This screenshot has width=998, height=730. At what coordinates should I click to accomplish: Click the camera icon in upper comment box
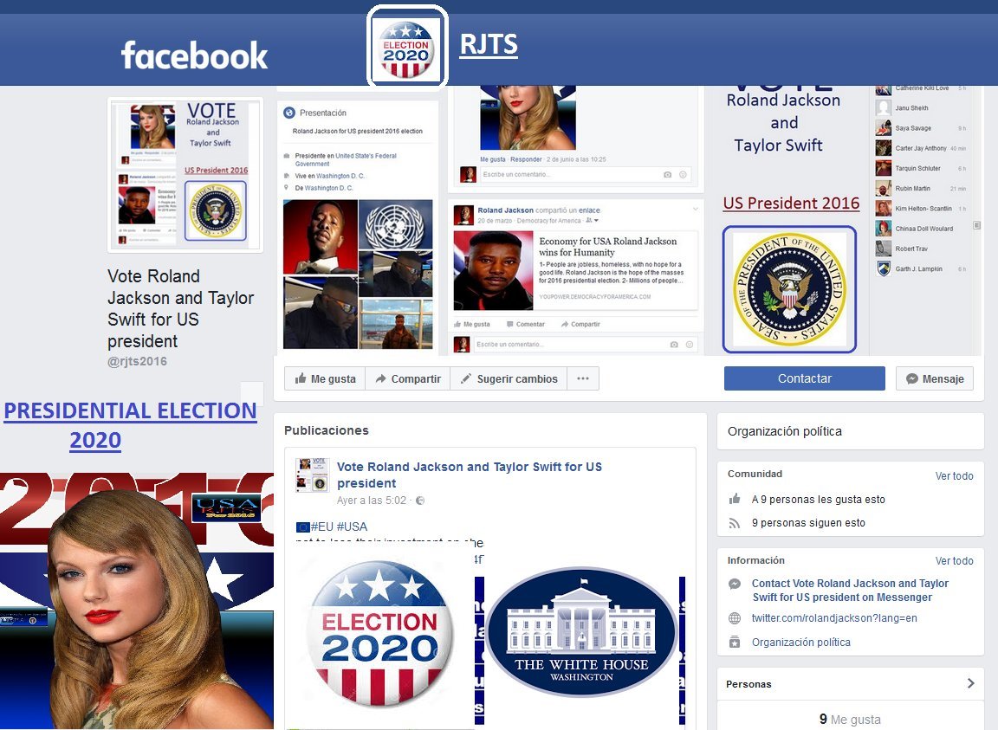[x=667, y=174]
